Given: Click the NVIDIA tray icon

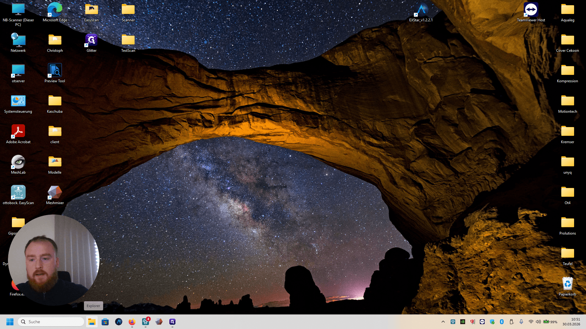Looking at the screenshot, I should 463,322.
